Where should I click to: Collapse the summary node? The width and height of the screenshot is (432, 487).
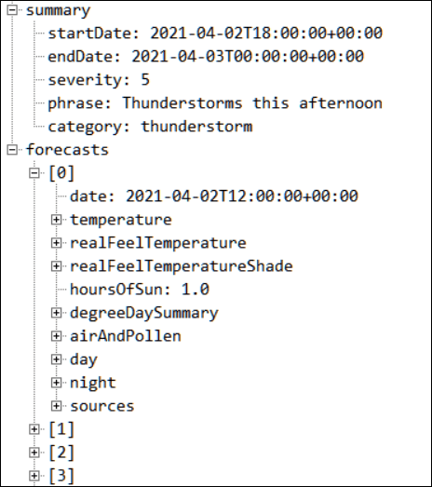pos(12,10)
